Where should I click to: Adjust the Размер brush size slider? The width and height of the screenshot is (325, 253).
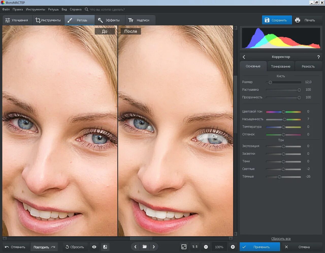click(283, 82)
